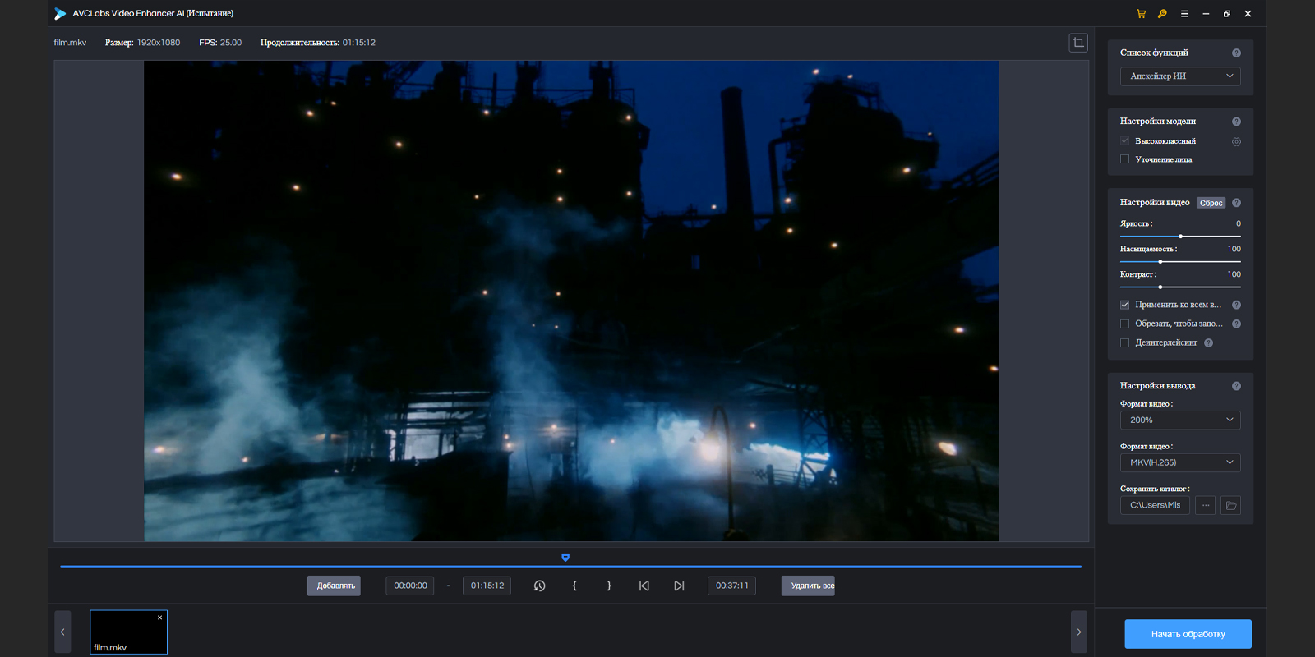The height and width of the screenshot is (657, 1315).
Task: Click the key registration icon
Action: [x=1162, y=14]
